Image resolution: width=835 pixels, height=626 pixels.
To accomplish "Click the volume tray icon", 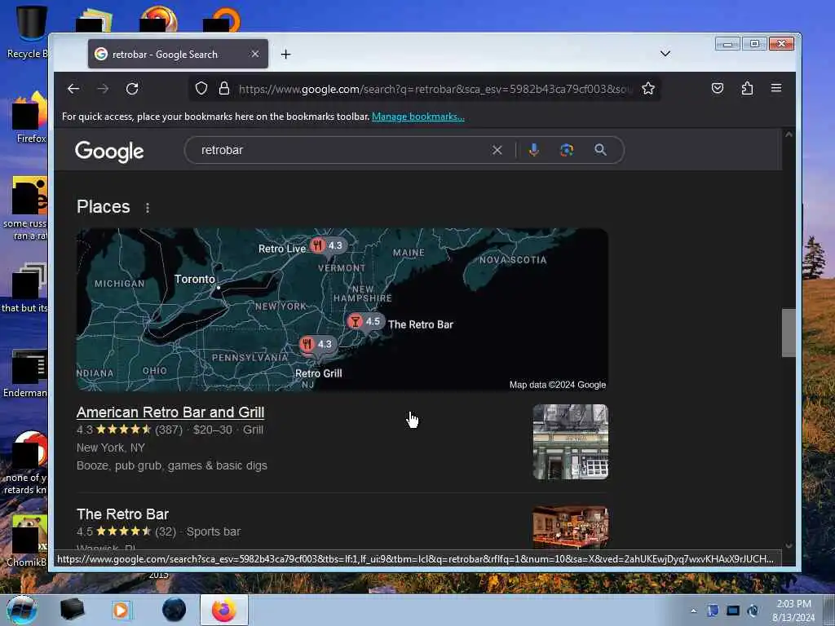I will (753, 611).
